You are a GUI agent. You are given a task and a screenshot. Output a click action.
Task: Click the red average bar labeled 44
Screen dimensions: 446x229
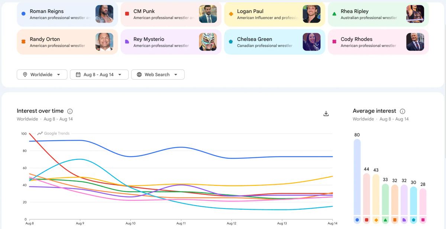tap(367, 194)
